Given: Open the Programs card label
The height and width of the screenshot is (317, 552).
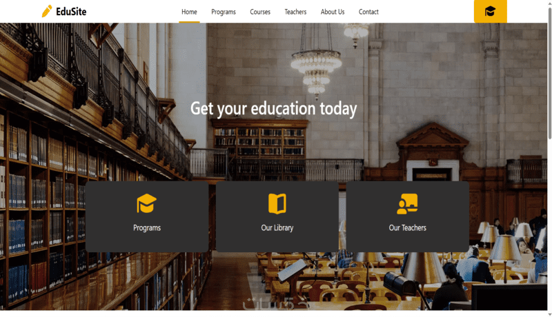Looking at the screenshot, I should 147,227.
